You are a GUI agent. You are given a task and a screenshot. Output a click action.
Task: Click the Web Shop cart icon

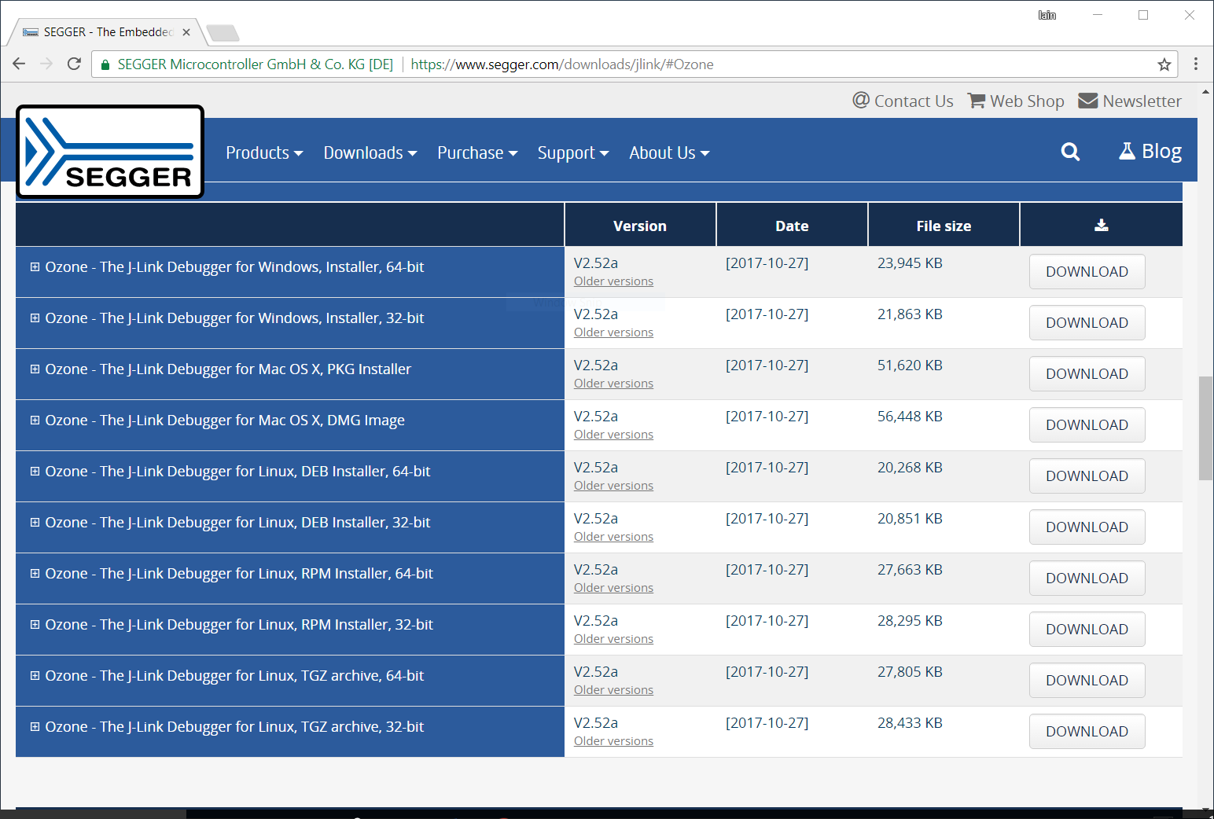pyautogui.click(x=977, y=101)
